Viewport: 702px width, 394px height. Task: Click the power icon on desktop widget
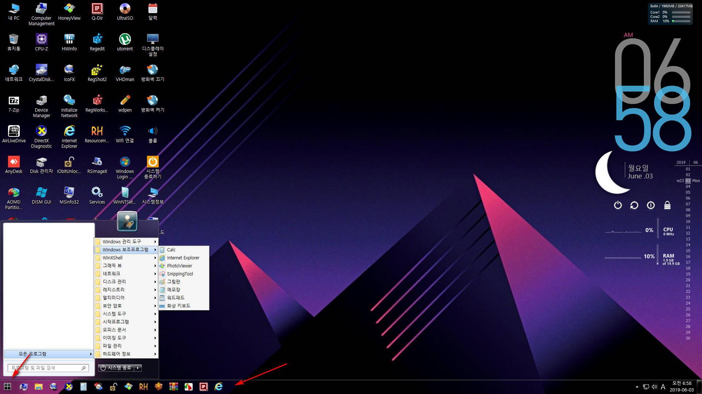(x=618, y=205)
